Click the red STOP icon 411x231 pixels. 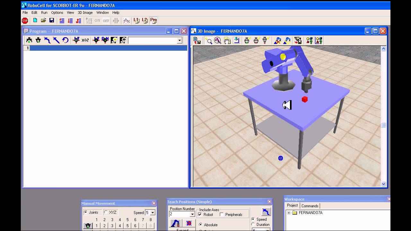(25, 21)
